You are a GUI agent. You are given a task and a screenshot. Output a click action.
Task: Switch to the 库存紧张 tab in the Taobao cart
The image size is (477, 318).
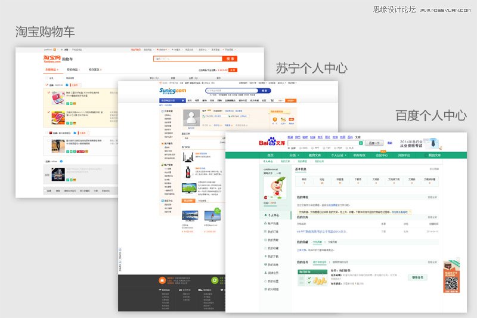pos(95,70)
